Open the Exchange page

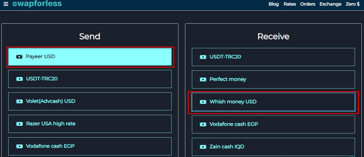click(x=330, y=4)
